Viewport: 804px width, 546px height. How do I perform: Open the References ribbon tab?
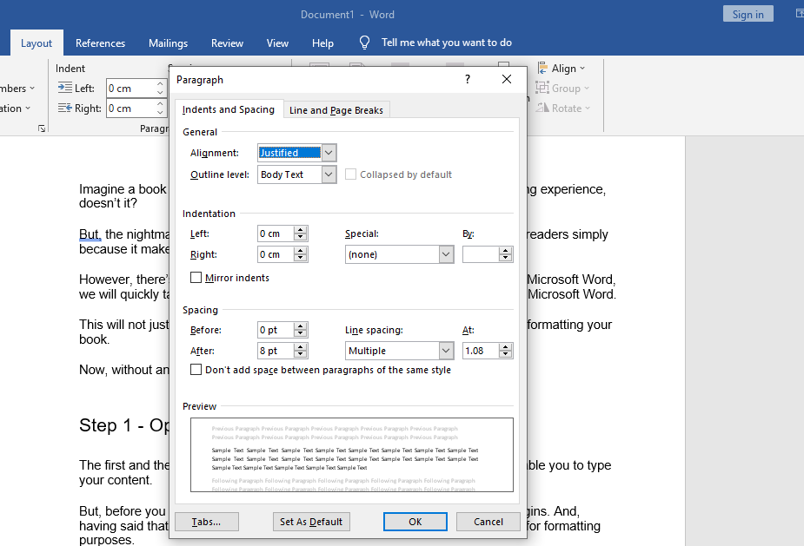point(100,43)
